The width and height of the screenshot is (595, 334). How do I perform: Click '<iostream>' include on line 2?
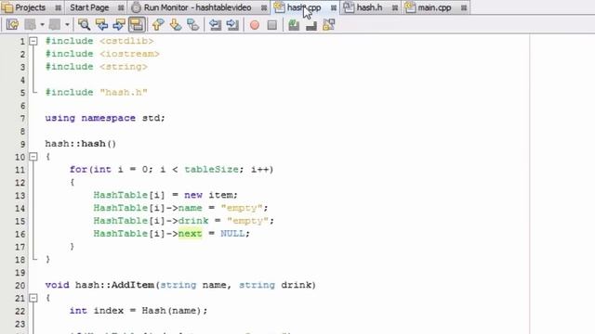(x=129, y=54)
